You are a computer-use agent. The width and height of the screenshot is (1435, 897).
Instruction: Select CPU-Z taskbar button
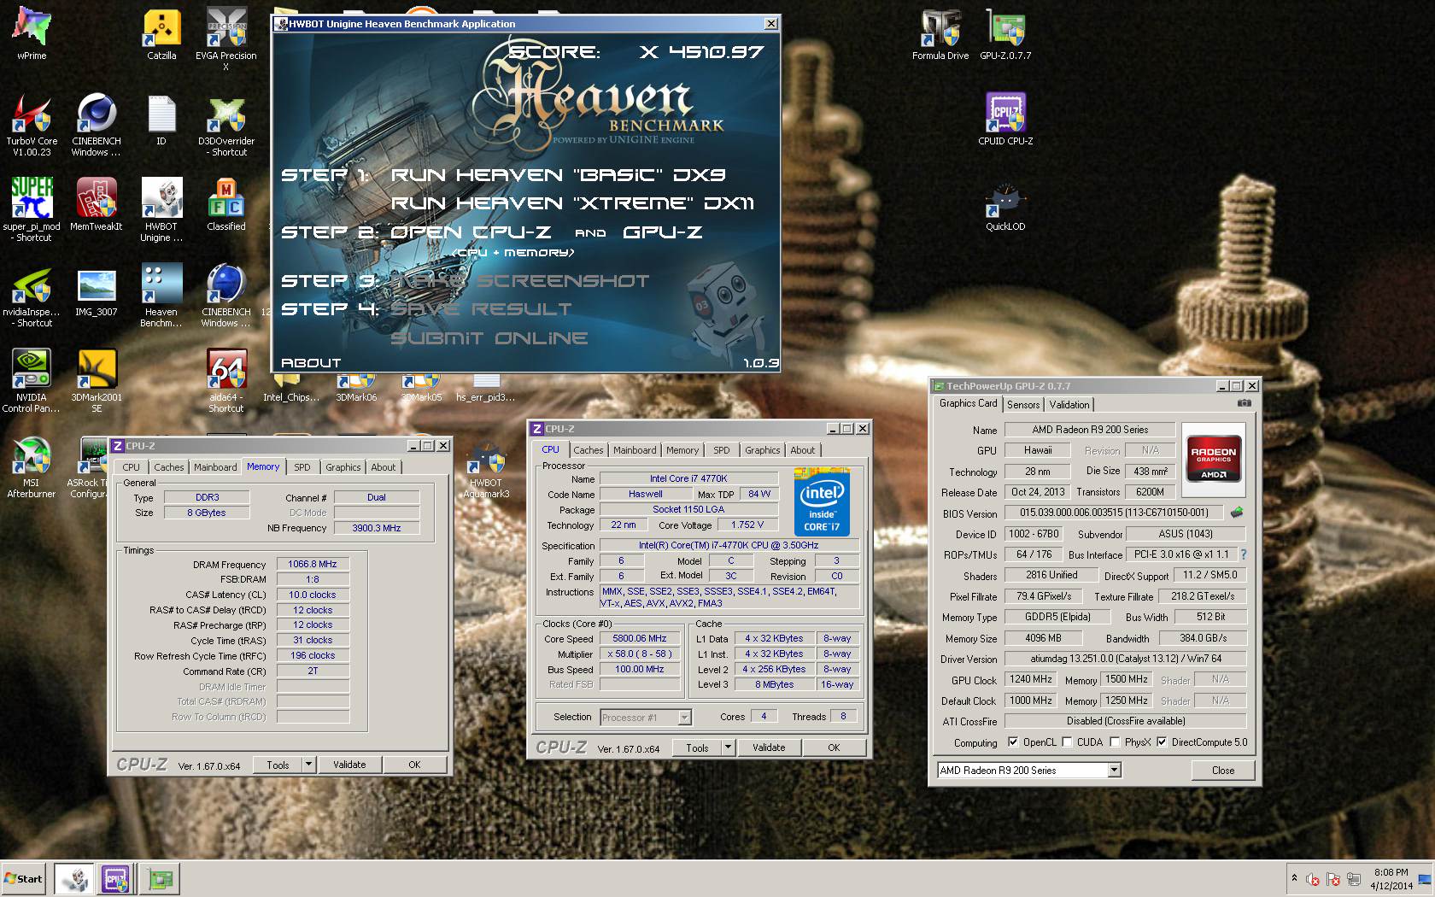(116, 878)
